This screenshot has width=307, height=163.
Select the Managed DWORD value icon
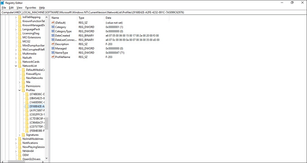pos(53,48)
